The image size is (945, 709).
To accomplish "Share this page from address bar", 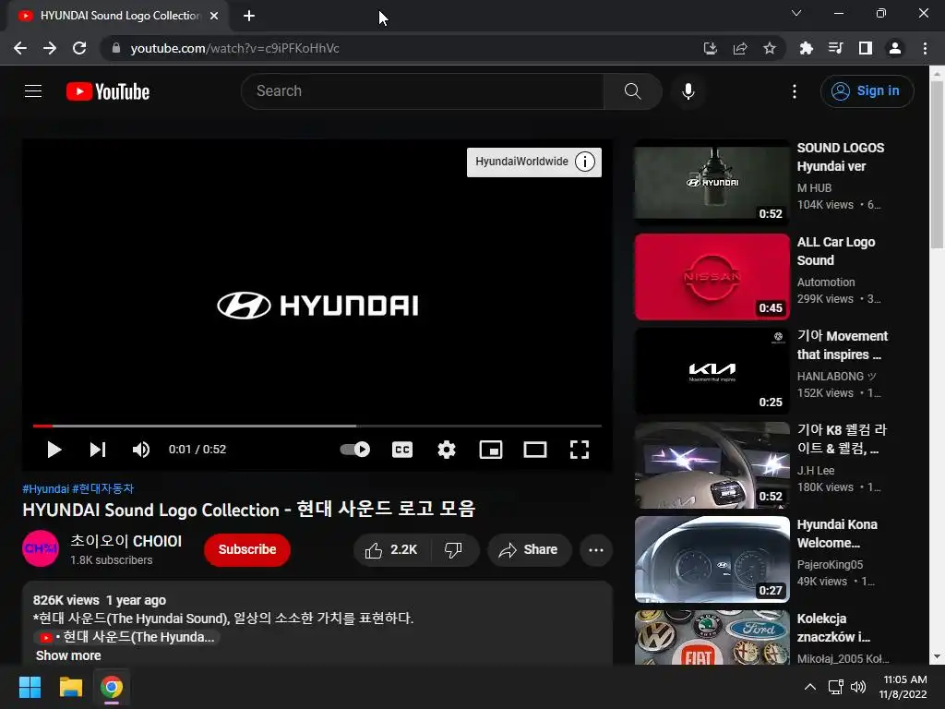I will coord(740,48).
